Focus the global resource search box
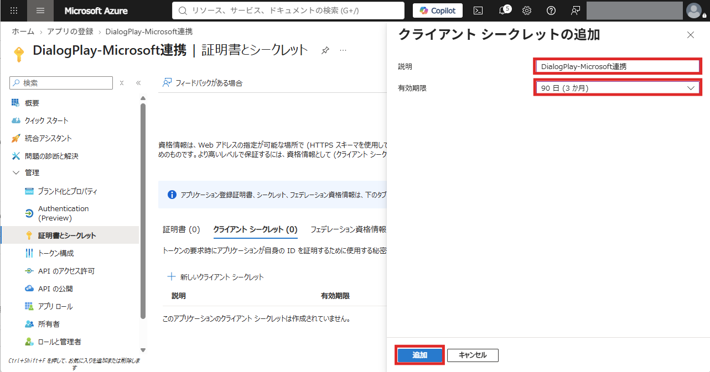This screenshot has width=710, height=372. pos(288,11)
